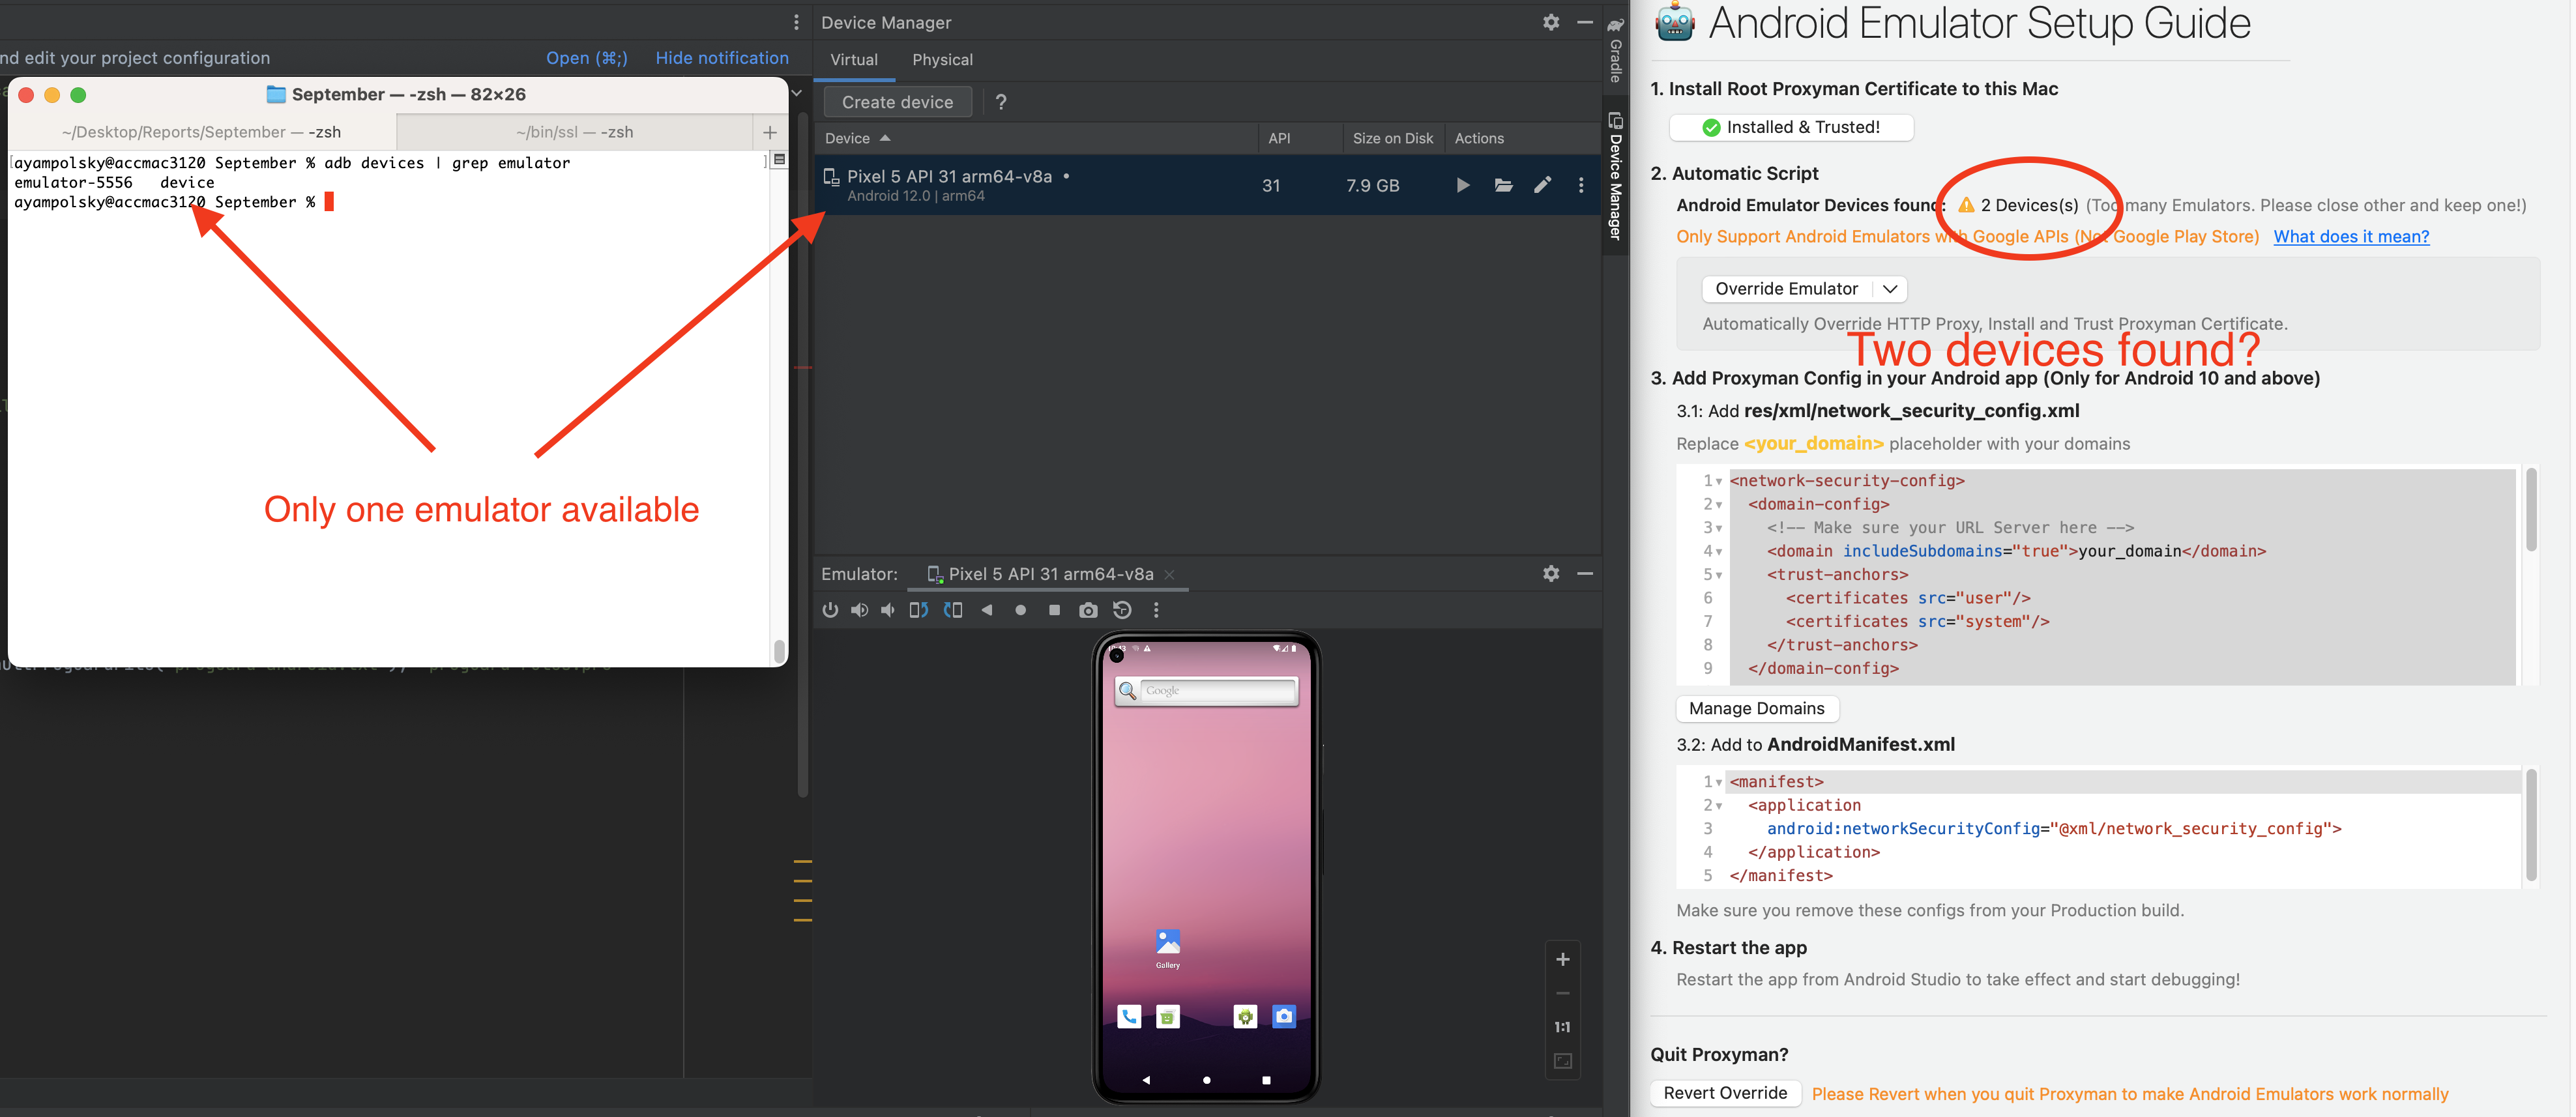Open the 'What does it mean?' link
The image size is (2576, 1117).
(x=2351, y=236)
